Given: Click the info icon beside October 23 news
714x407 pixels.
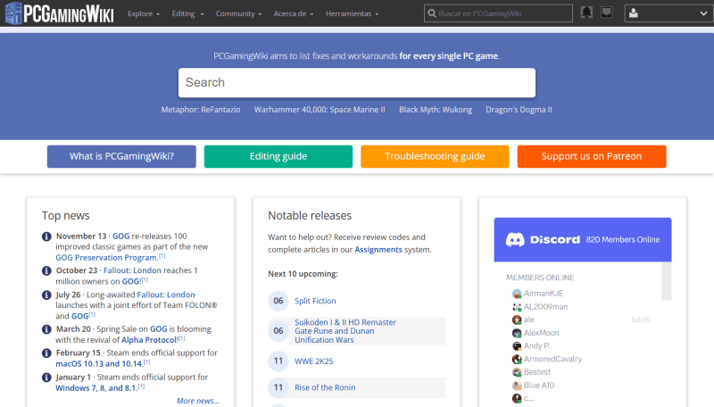Looking at the screenshot, I should [46, 270].
